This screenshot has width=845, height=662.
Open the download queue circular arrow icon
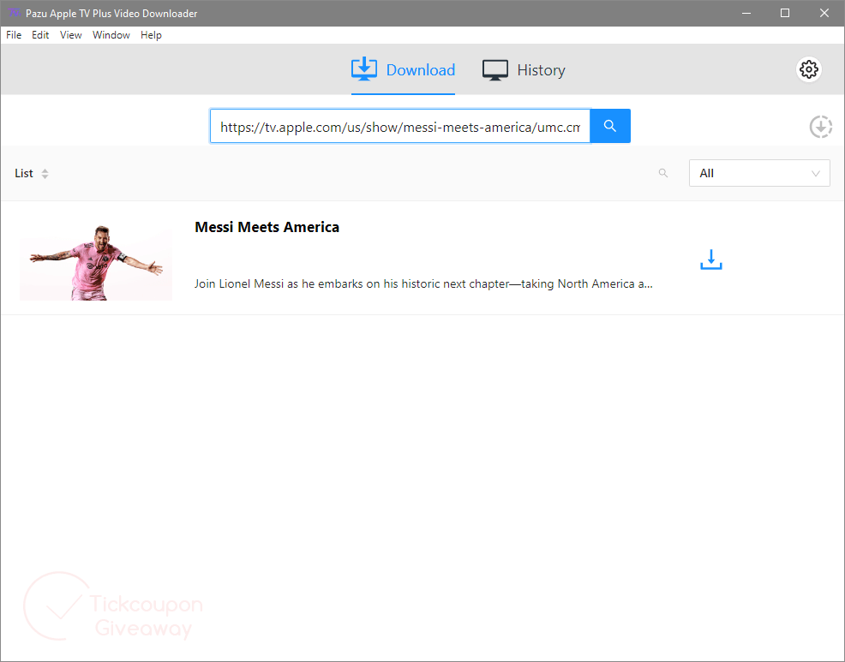(821, 127)
